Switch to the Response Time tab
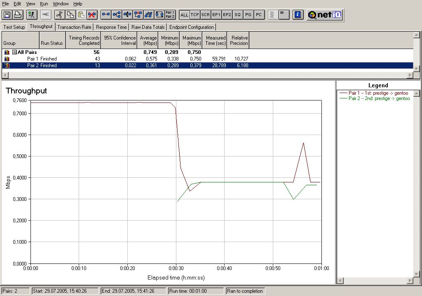Viewport: 422px width, 296px height. tap(111, 27)
